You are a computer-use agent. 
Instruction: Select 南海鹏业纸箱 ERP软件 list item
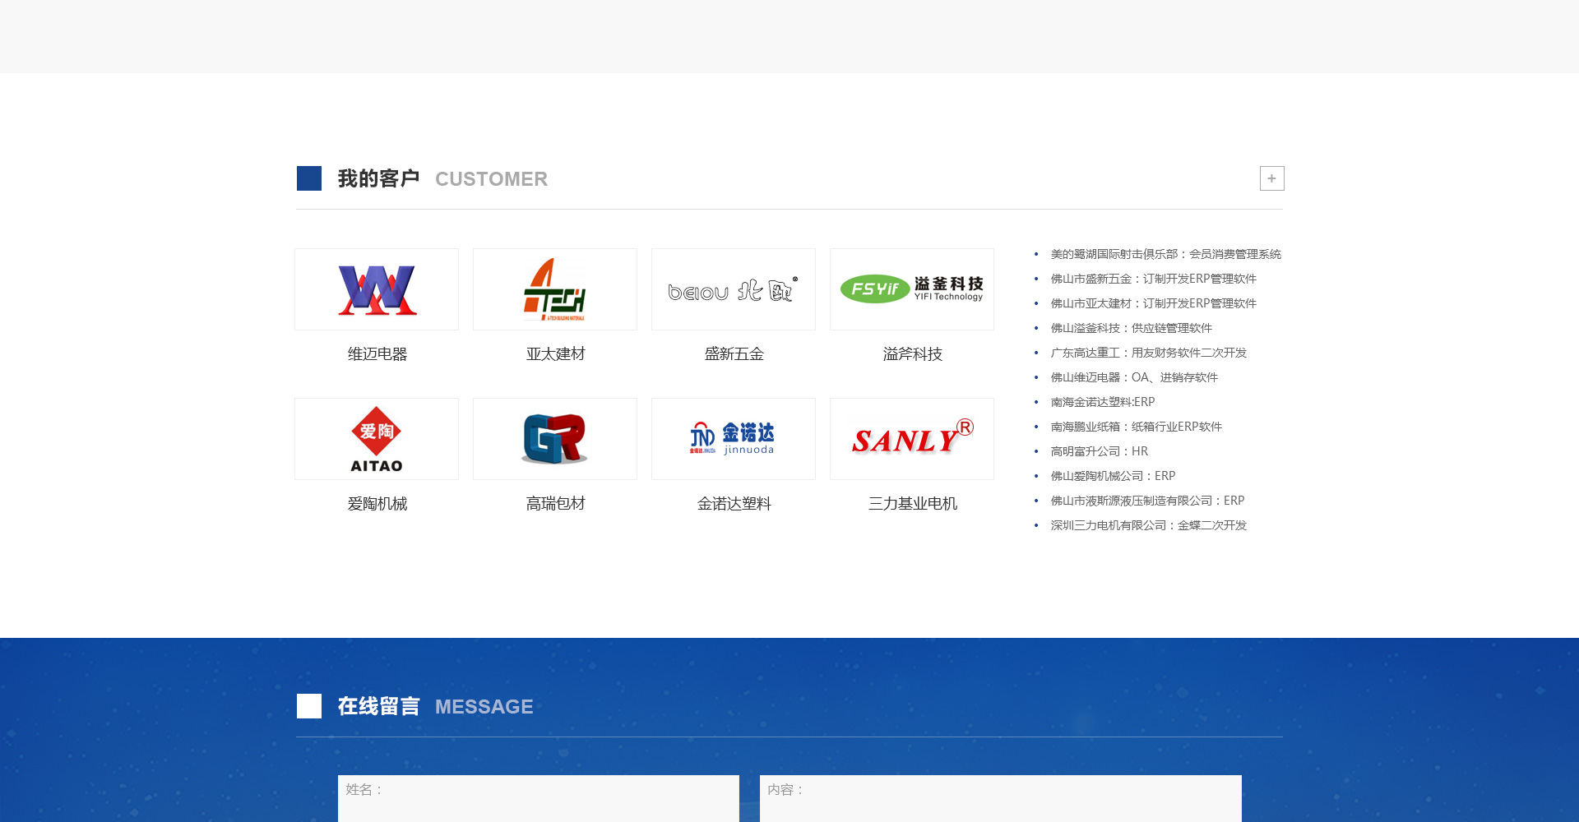pyautogui.click(x=1136, y=427)
